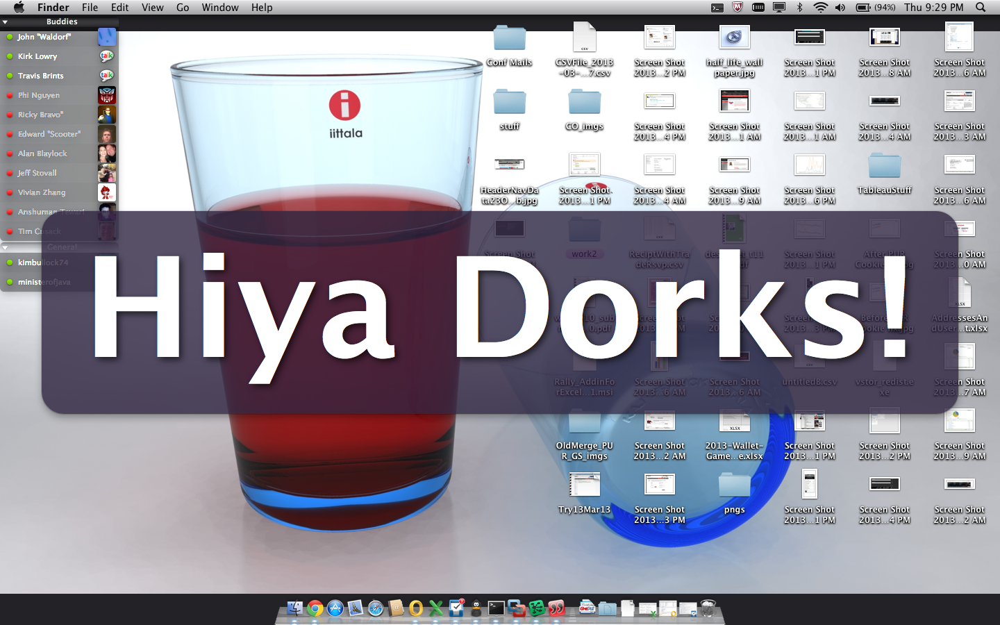Open the folder stack in the Dock
Viewport: 1000px width, 625px height.
click(x=608, y=608)
